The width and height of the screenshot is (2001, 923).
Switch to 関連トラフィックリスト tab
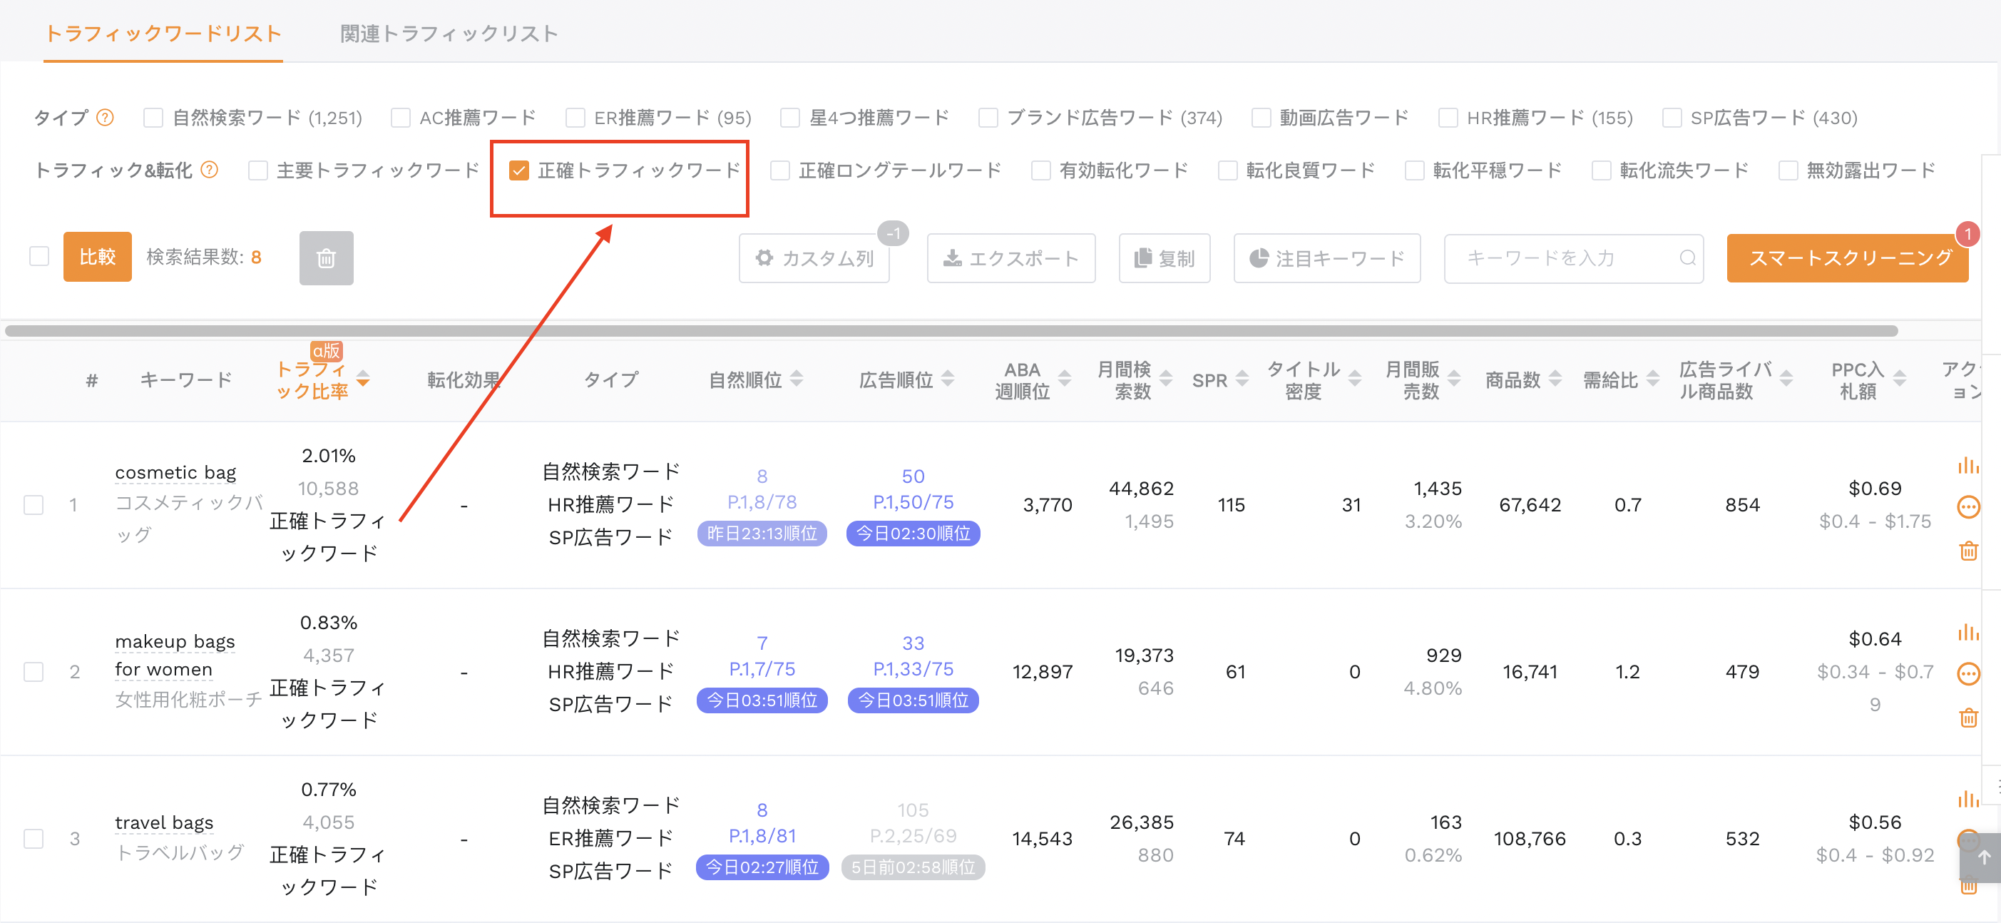(449, 34)
